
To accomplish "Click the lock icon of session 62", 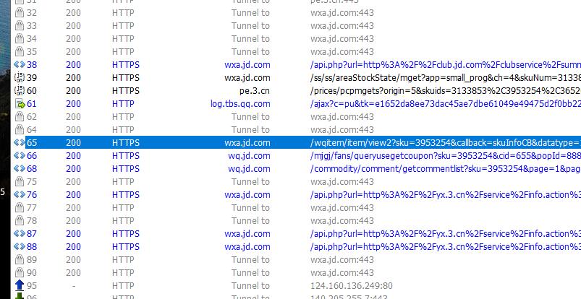I will coord(20,117).
